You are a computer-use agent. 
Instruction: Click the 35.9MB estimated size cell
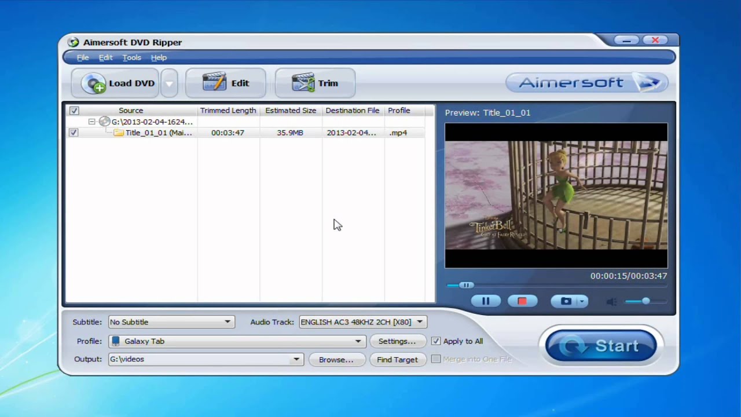point(290,133)
